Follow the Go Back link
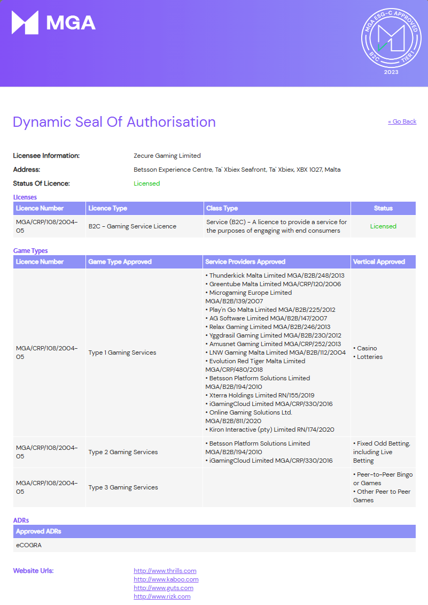Image resolution: width=428 pixels, height=605 pixels. coord(402,121)
